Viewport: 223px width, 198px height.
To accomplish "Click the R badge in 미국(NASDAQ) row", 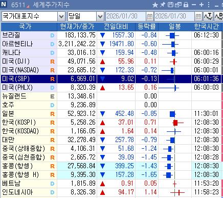I will coord(53,70).
